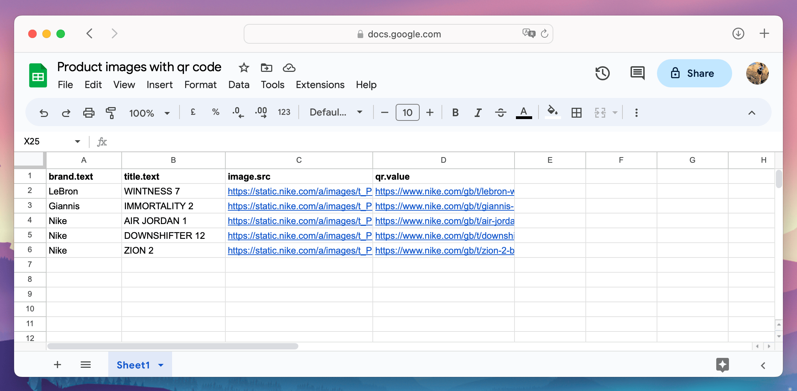
Task: Increase decimal places icon
Action: (x=261, y=113)
